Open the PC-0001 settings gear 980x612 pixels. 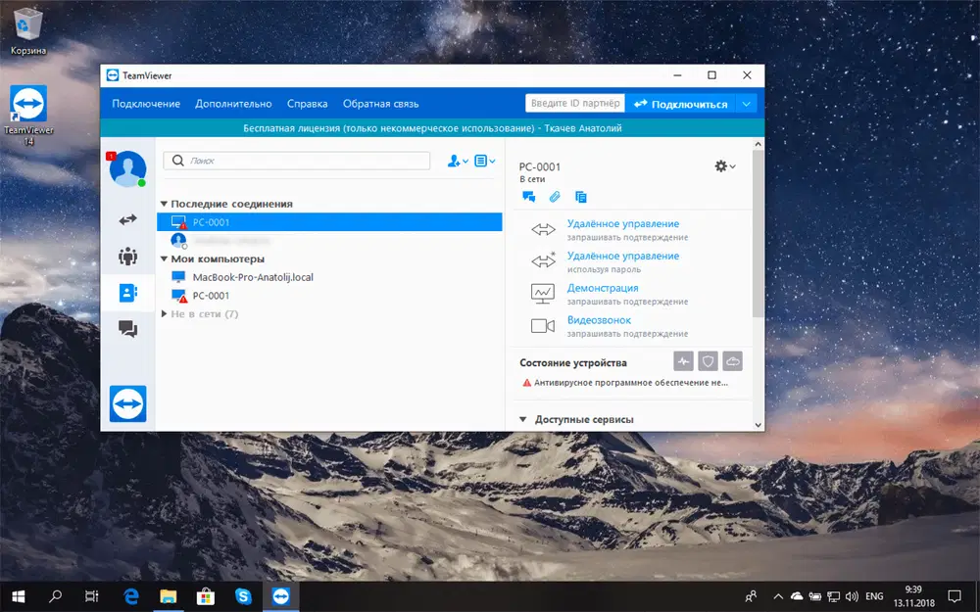(725, 166)
